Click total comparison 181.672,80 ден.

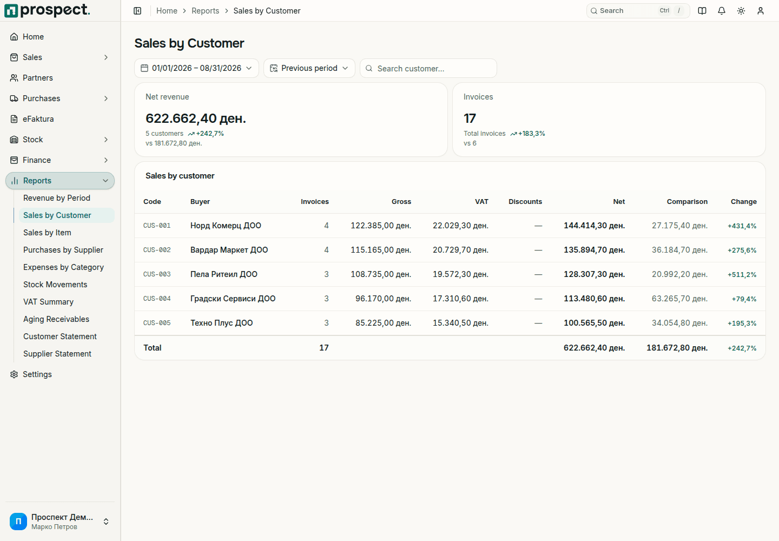point(677,348)
